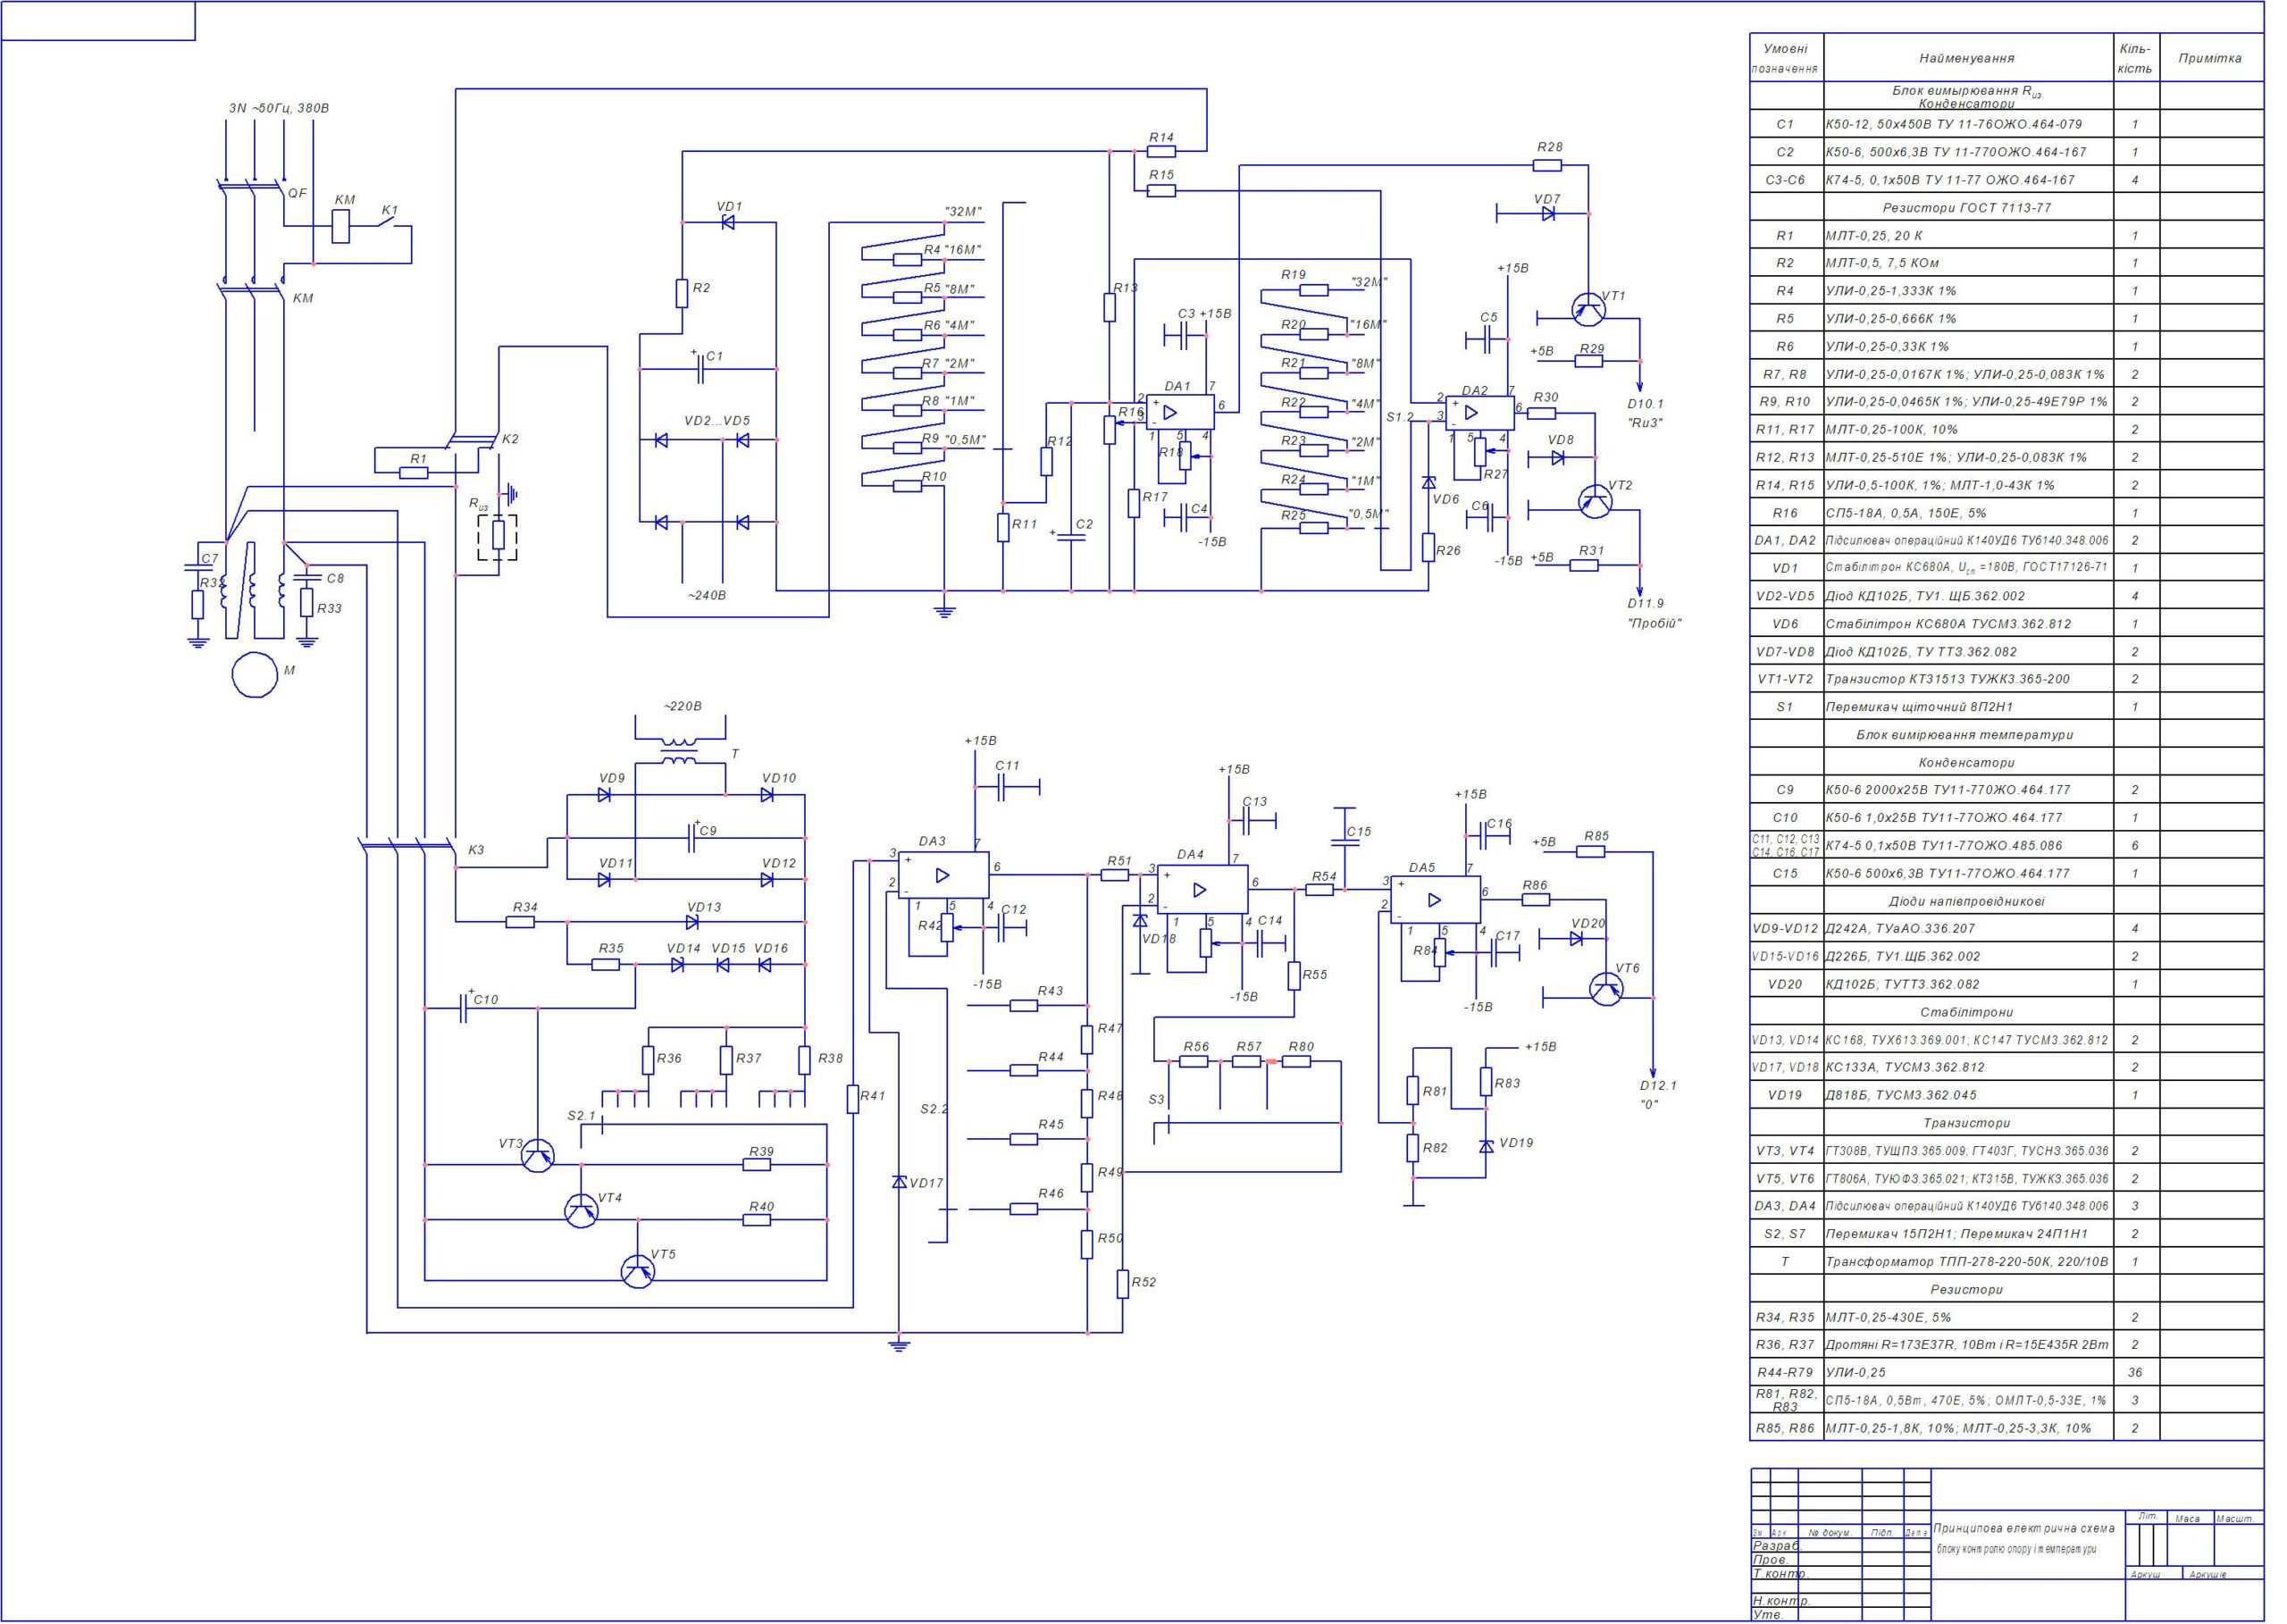Image resolution: width=2287 pixels, height=1624 pixels.
Task: Click the VT2 transistor symbol
Action: click(1595, 500)
